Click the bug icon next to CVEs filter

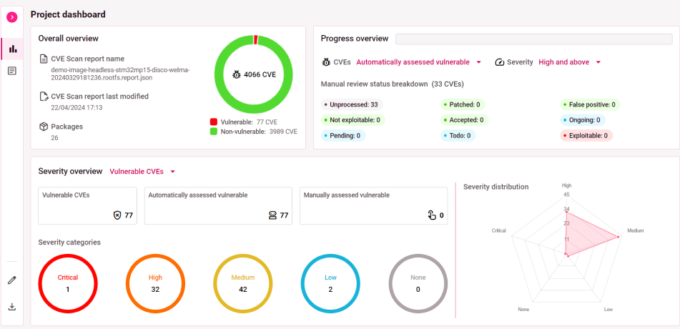(325, 62)
